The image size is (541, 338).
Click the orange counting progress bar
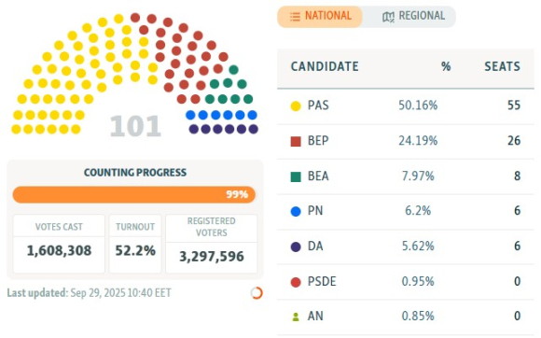pos(134,194)
